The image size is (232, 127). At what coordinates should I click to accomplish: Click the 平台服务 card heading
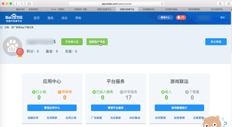click(116, 81)
